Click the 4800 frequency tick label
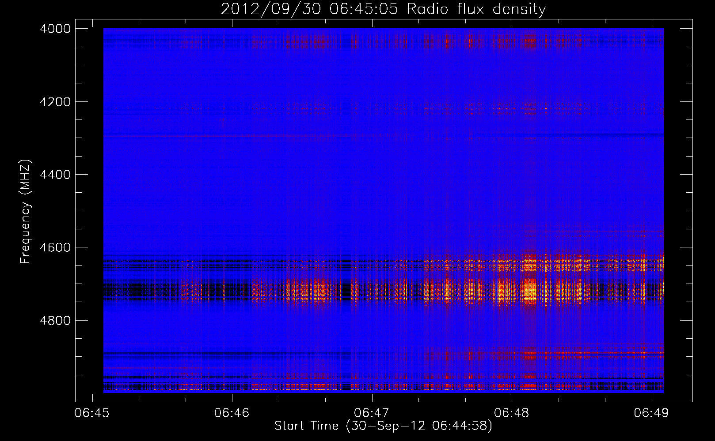 click(x=55, y=321)
